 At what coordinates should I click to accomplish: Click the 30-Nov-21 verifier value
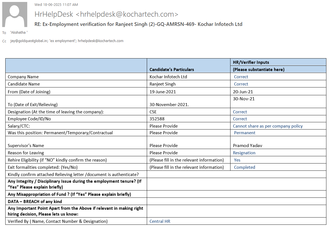tap(244, 99)
